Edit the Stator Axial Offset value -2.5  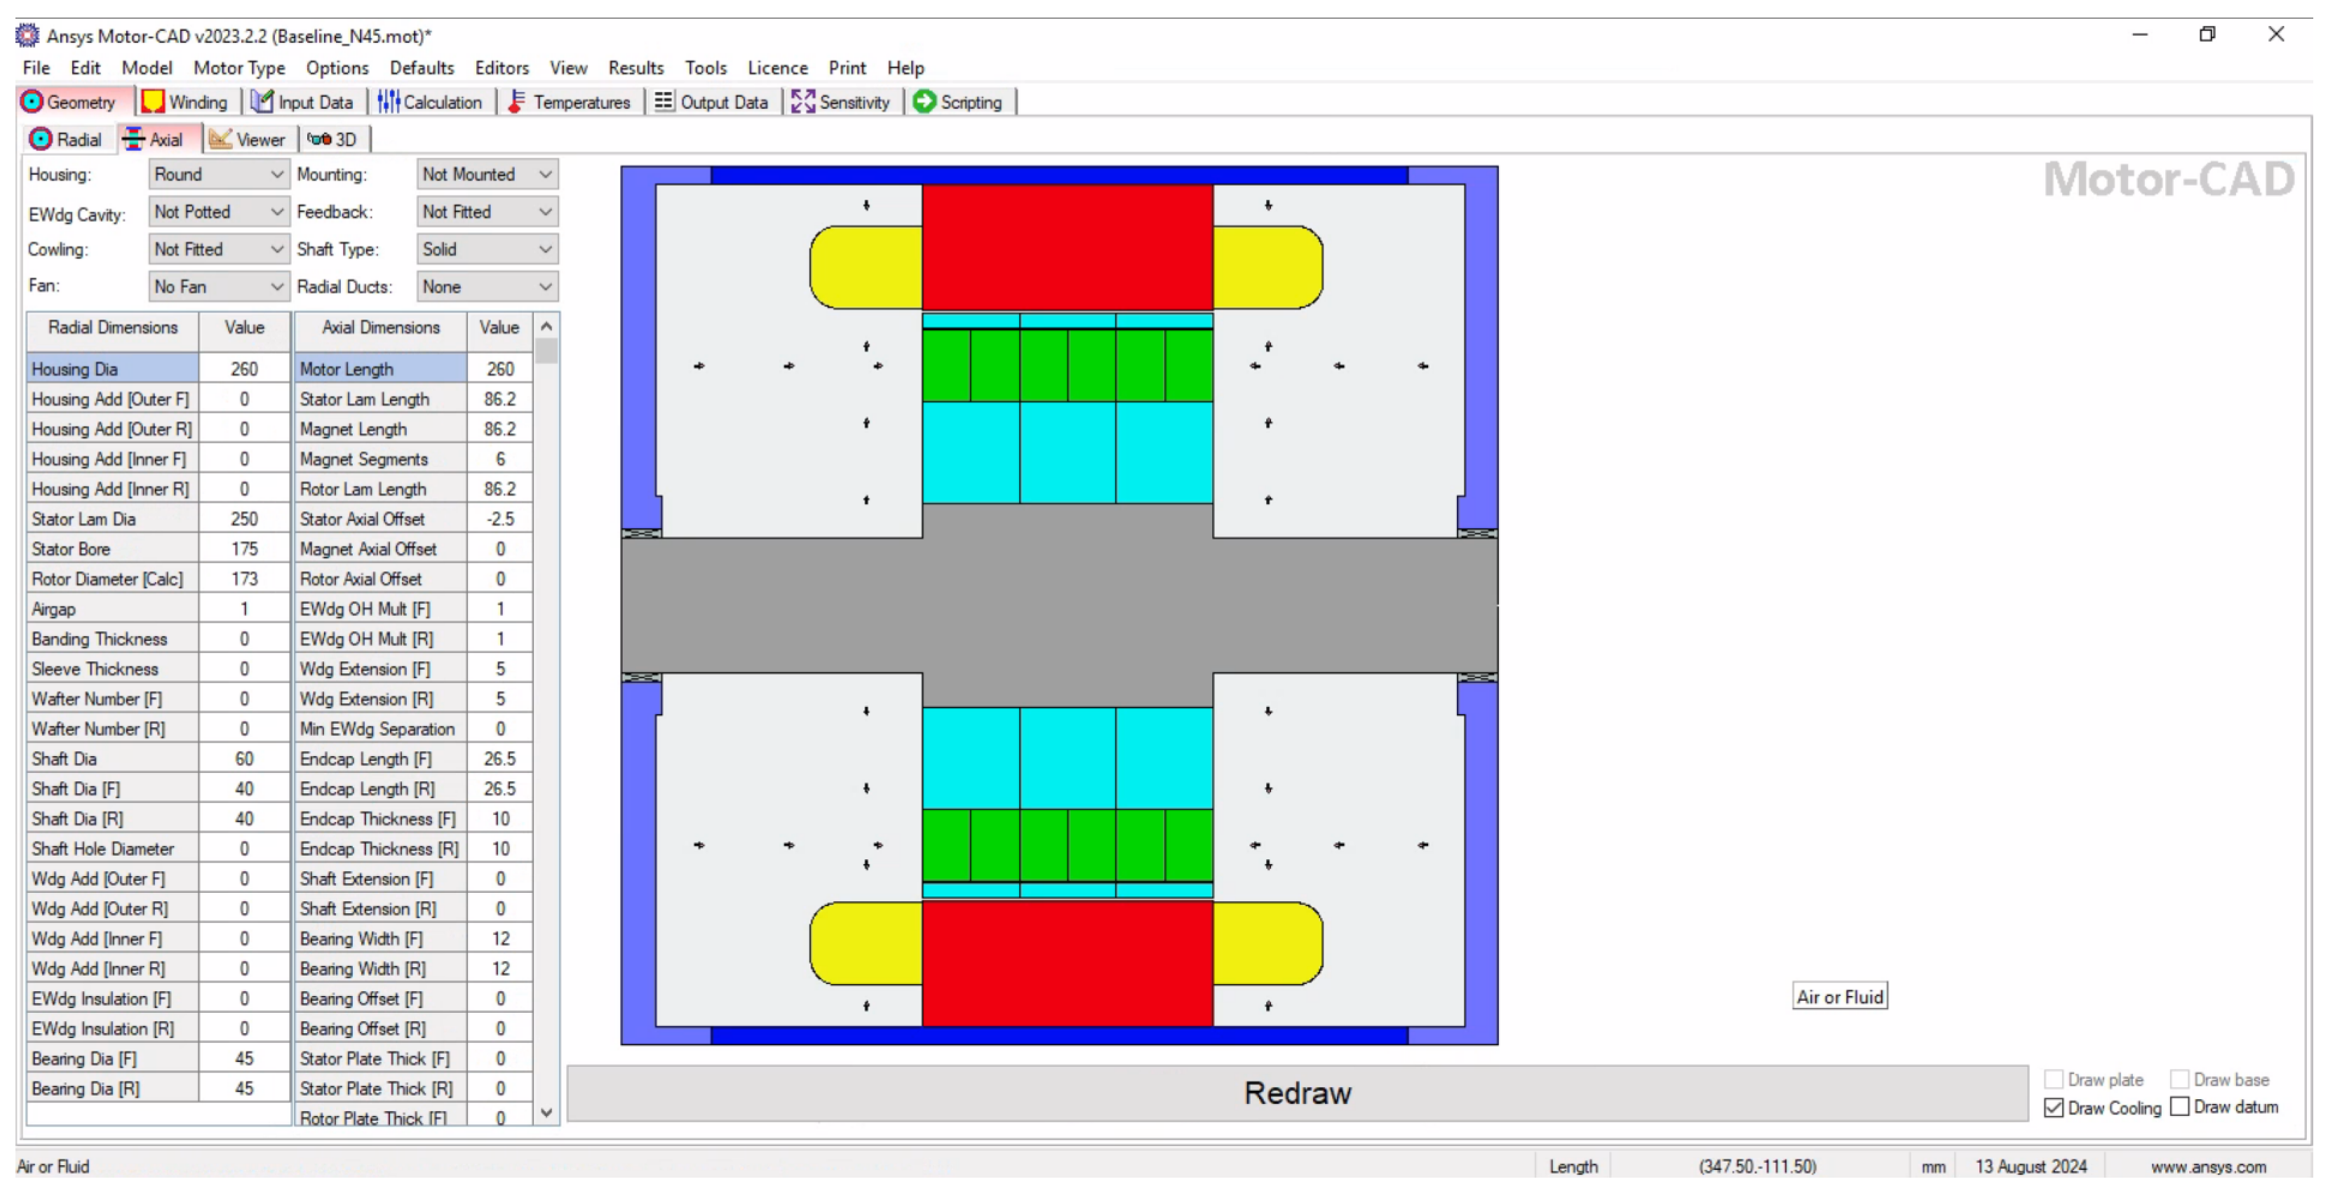click(x=499, y=518)
